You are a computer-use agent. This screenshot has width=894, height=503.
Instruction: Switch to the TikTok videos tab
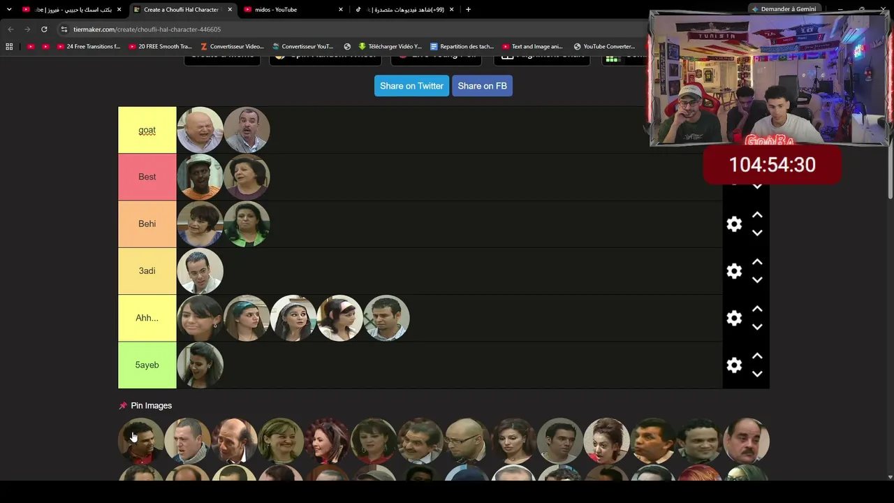404,10
